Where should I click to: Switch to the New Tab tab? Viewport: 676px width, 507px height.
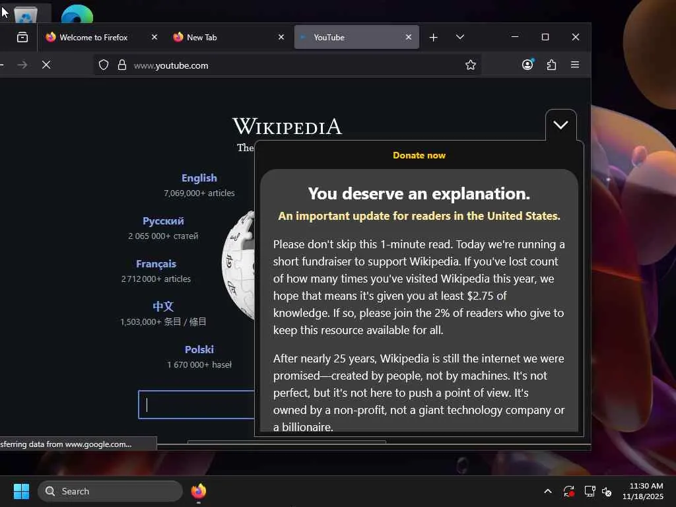(x=202, y=38)
